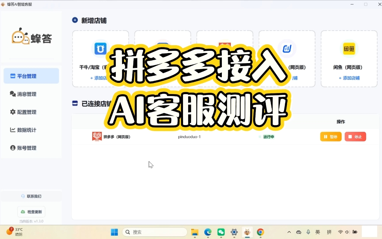This screenshot has height=239, width=382.
Task: Click the 闲鱼 yellow platform icon
Action: point(349,49)
